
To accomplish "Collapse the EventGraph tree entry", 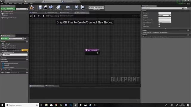I will tap(1, 44).
